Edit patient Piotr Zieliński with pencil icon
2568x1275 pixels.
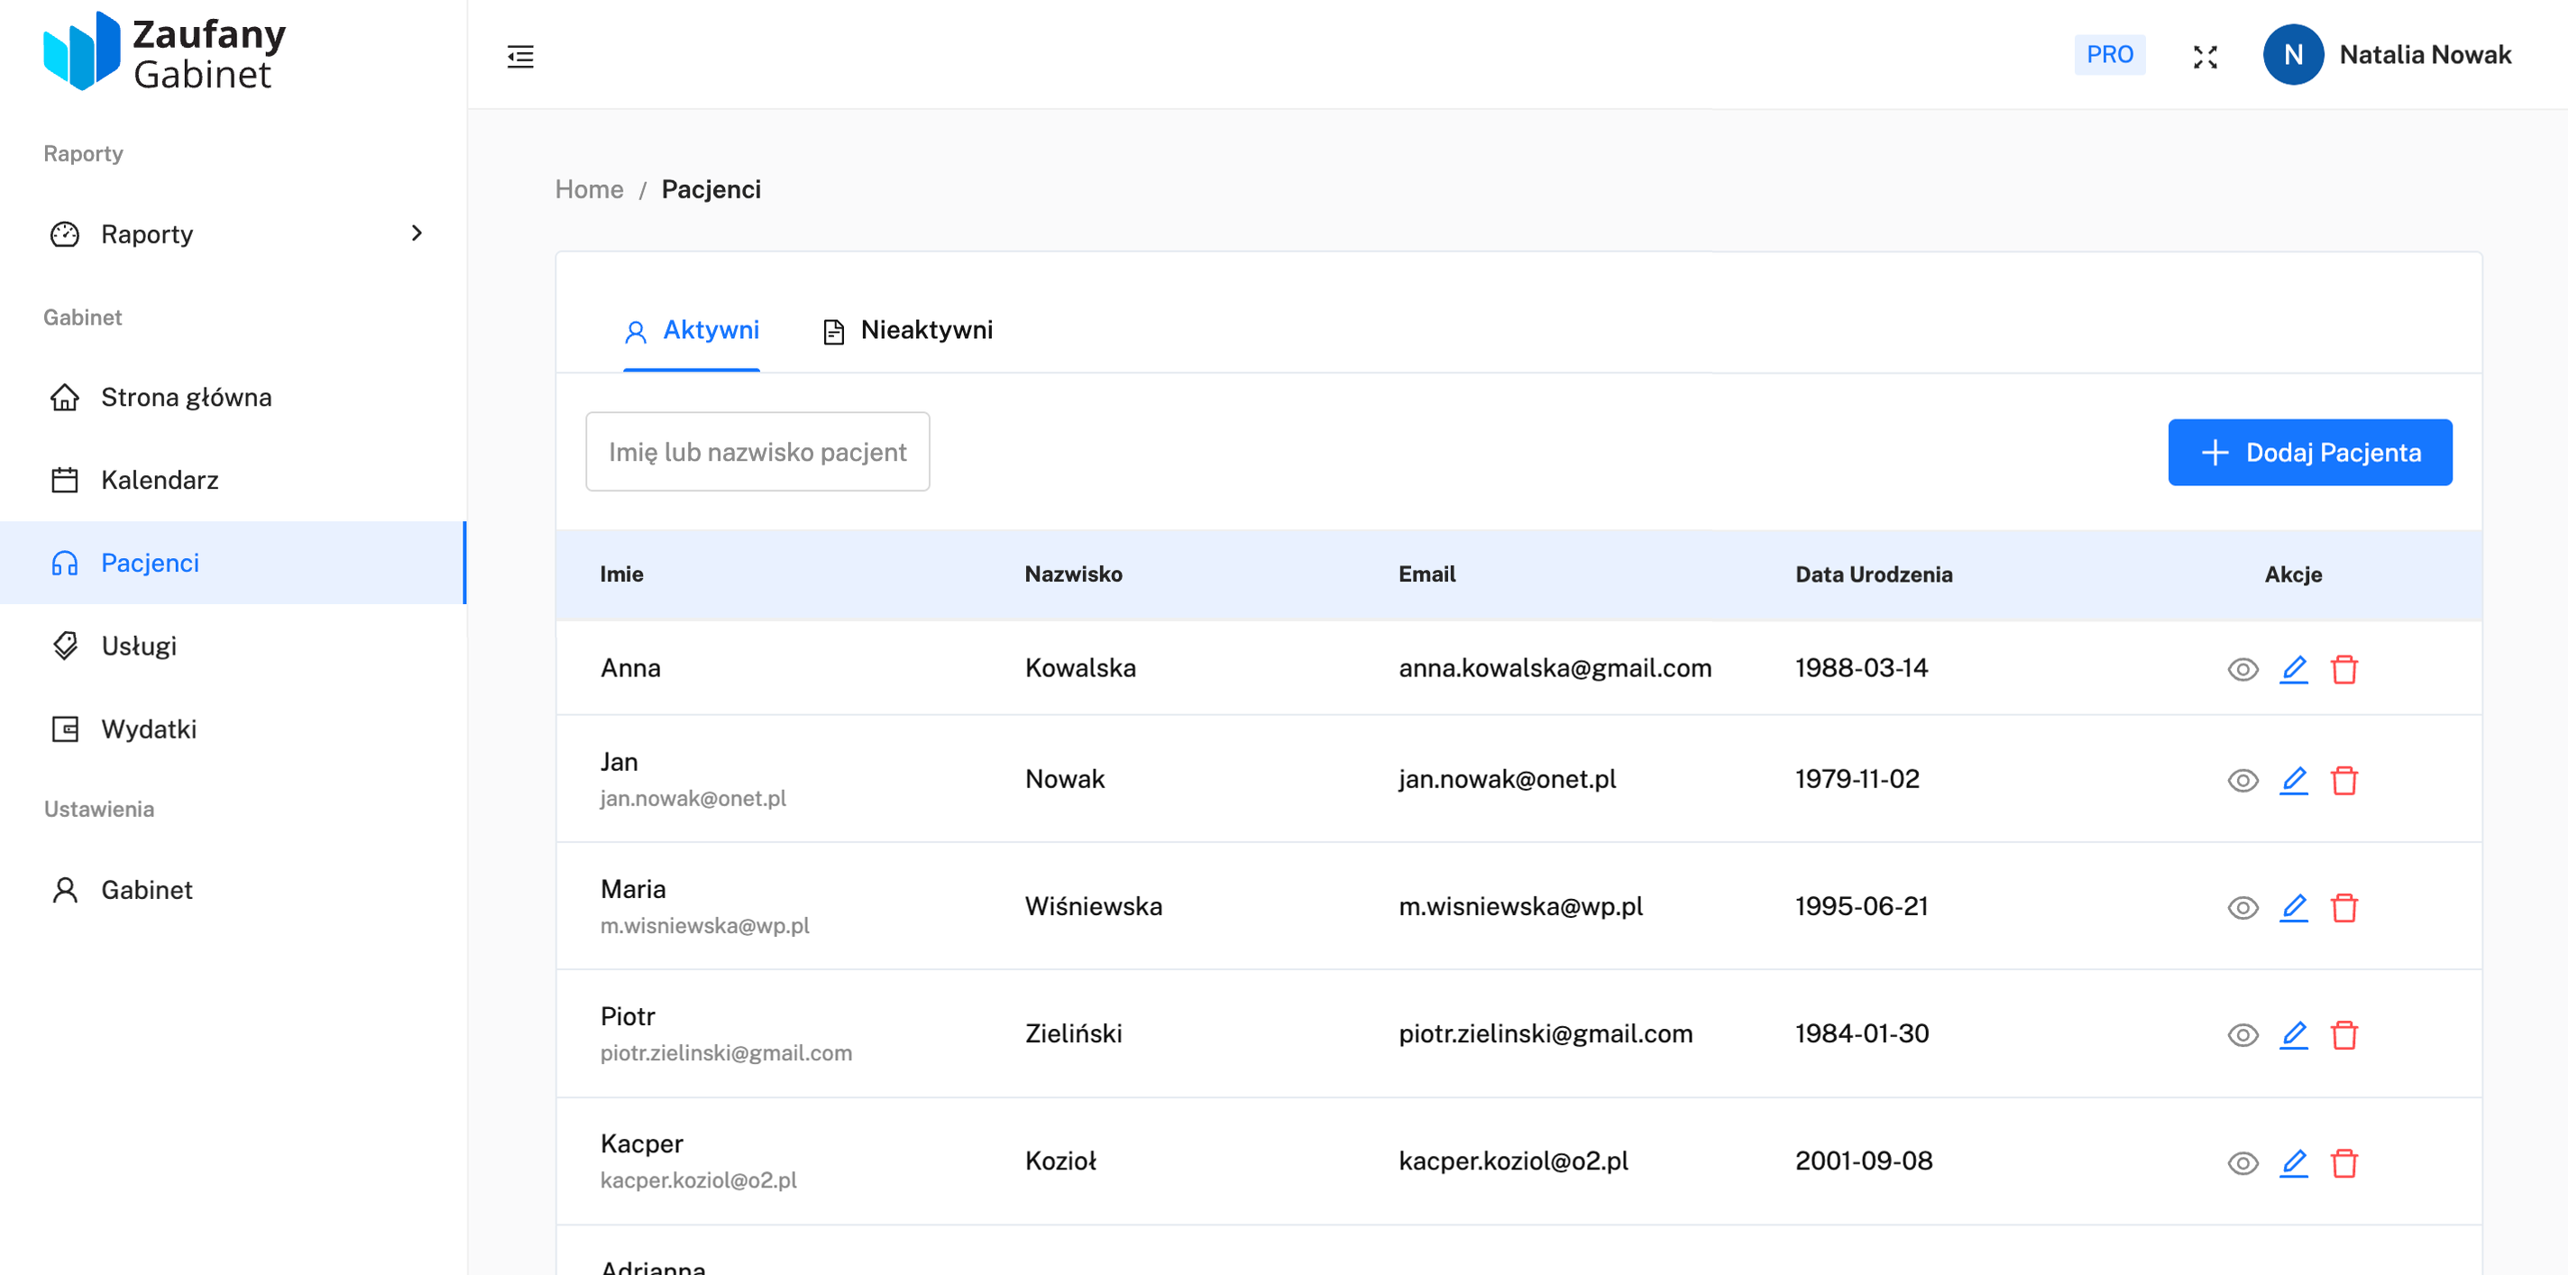[x=2294, y=1036]
